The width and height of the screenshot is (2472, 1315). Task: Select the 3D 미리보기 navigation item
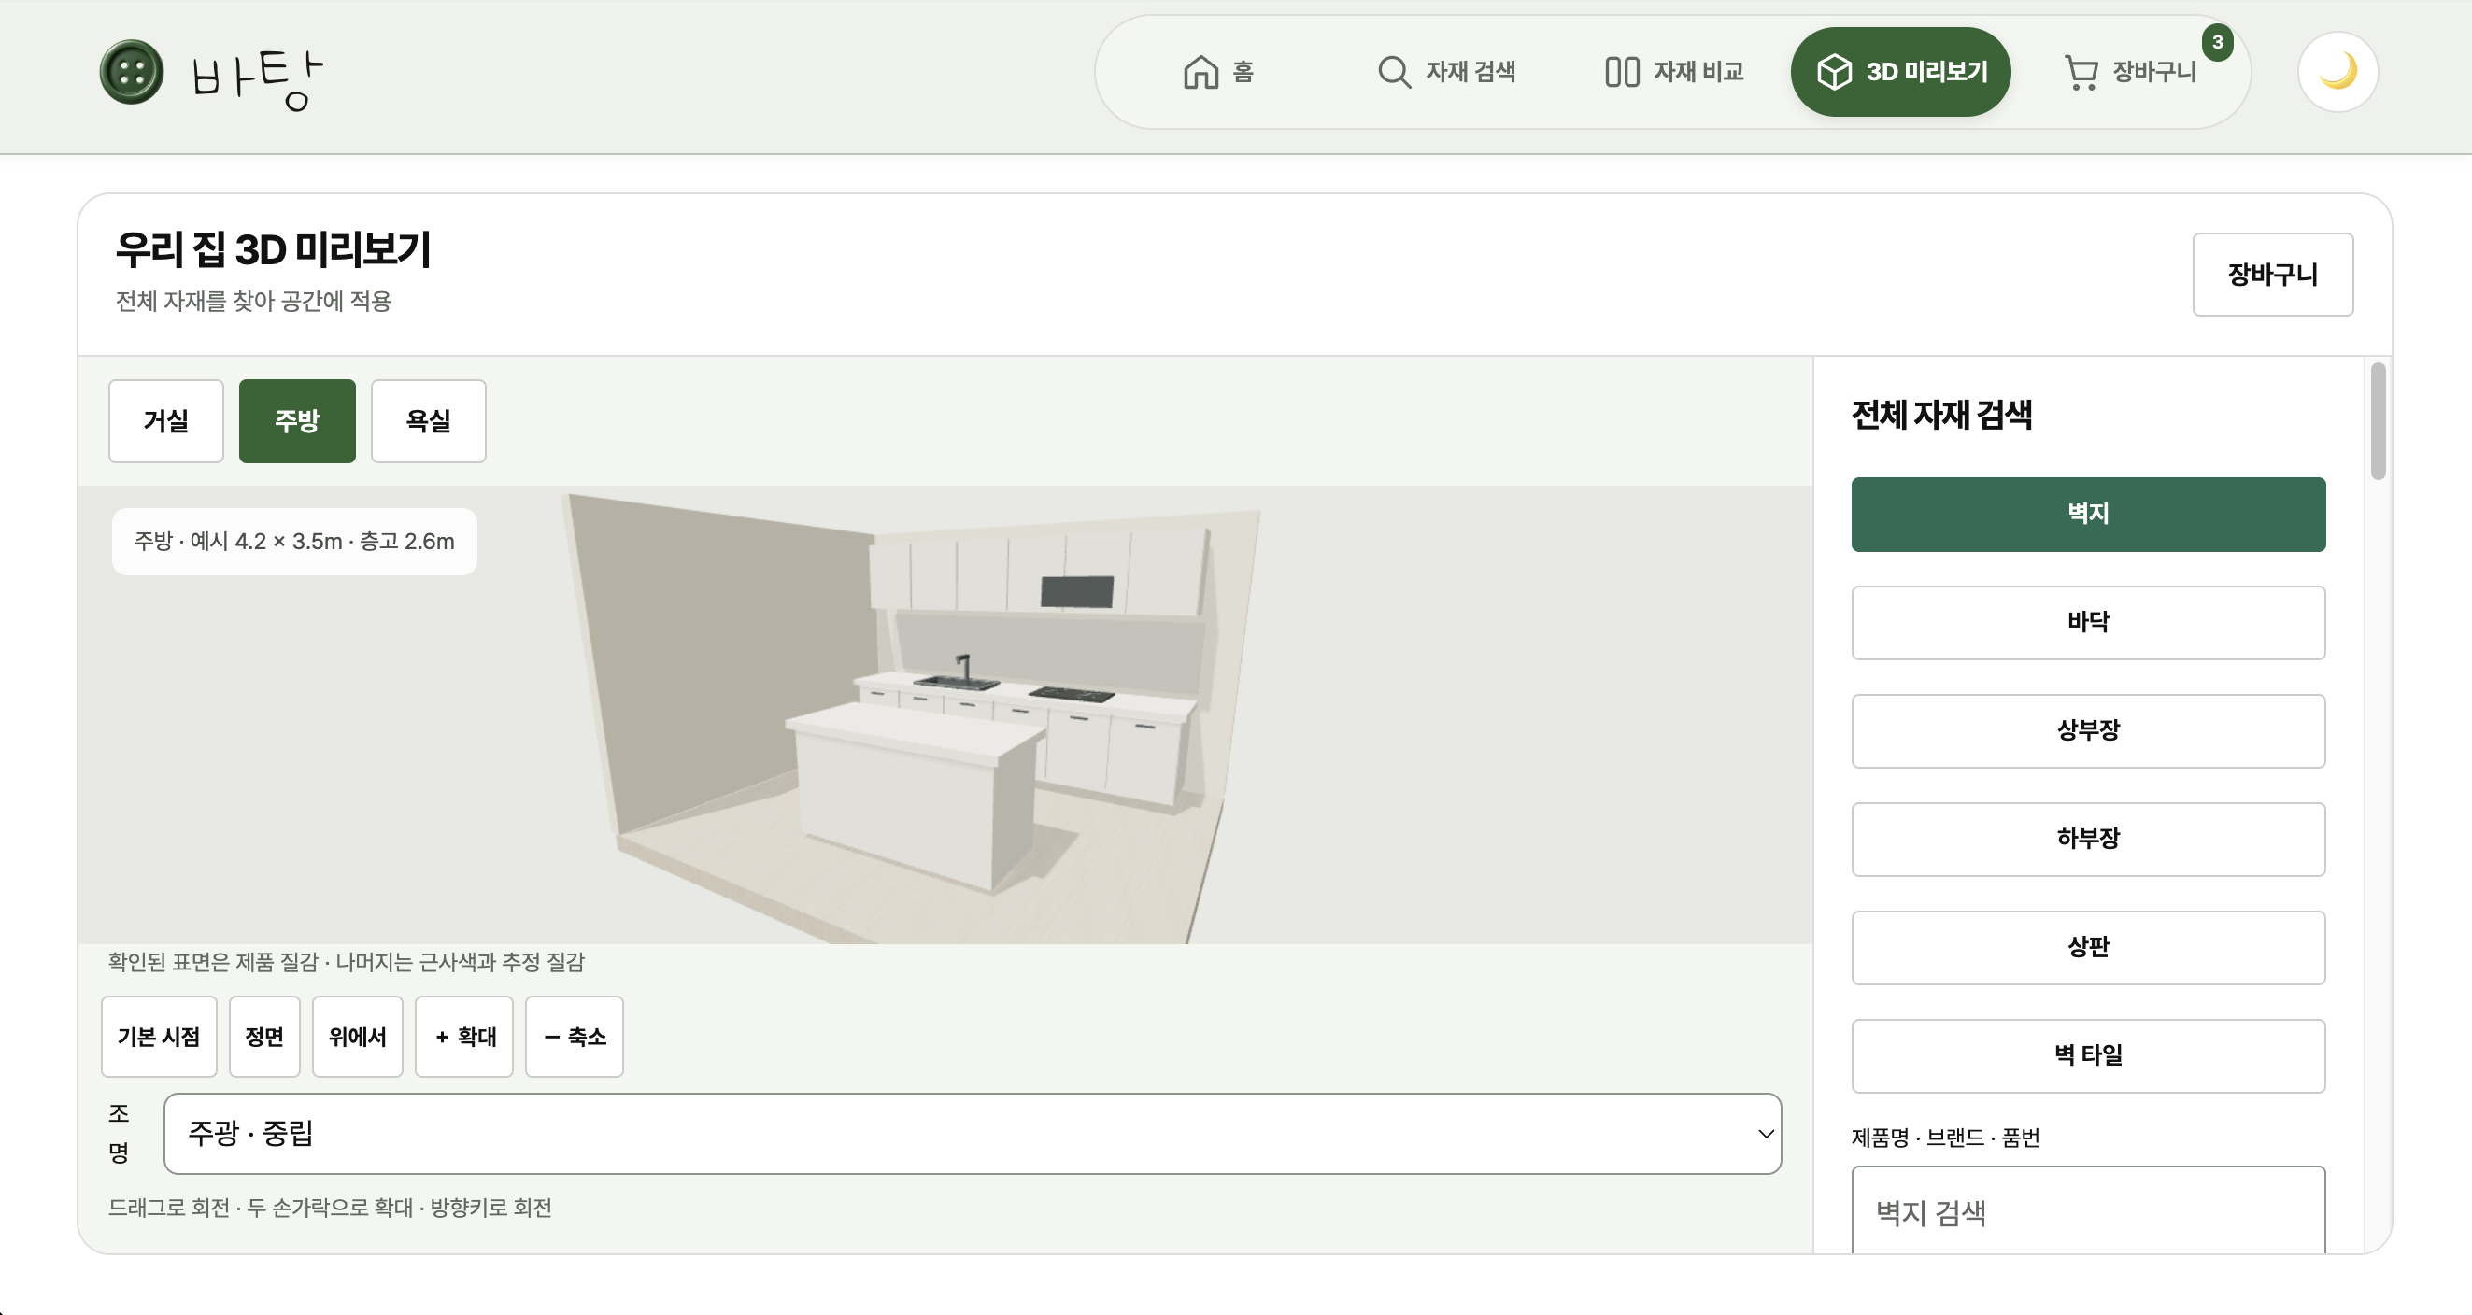click(1901, 72)
